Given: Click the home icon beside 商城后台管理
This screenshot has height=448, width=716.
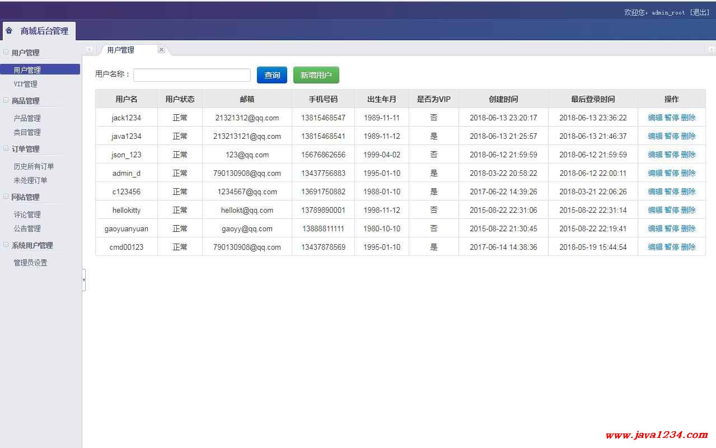Looking at the screenshot, I should tap(9, 31).
